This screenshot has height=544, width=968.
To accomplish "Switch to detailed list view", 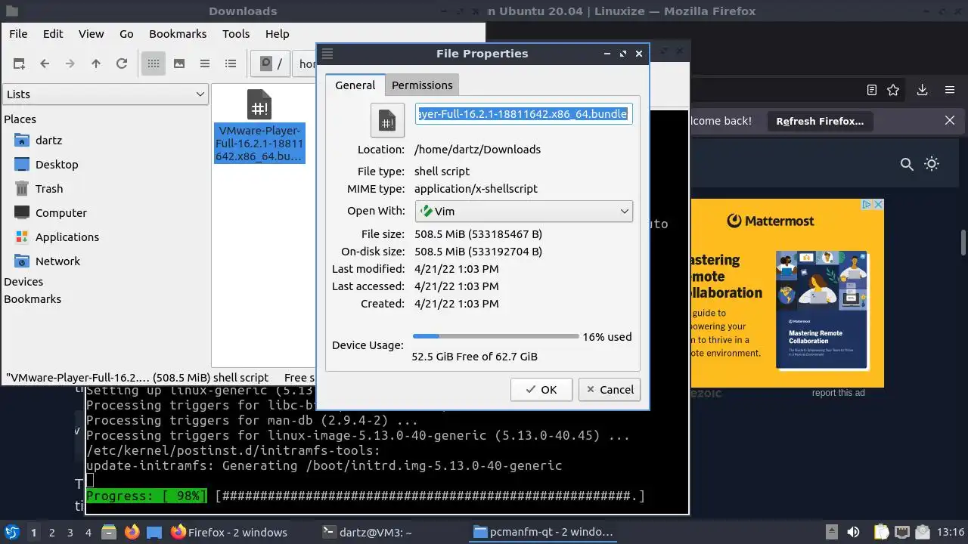I will 231,63.
